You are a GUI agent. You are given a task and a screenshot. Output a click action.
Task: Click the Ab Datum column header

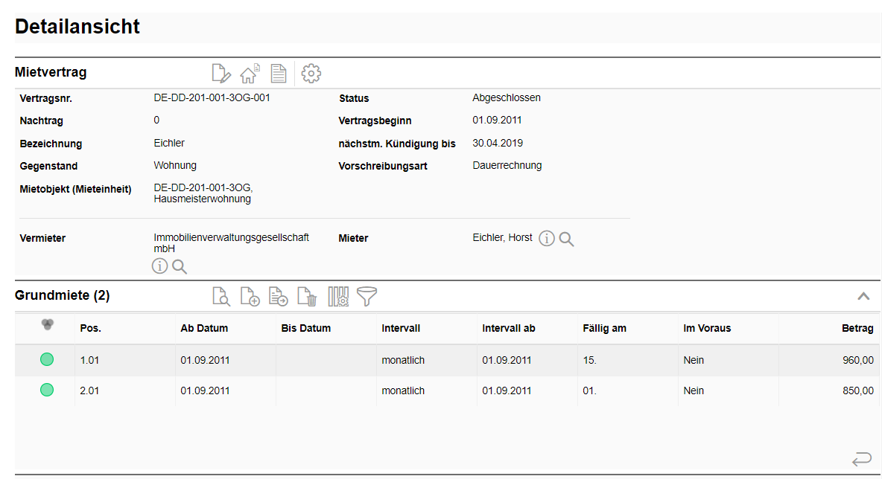(x=204, y=328)
